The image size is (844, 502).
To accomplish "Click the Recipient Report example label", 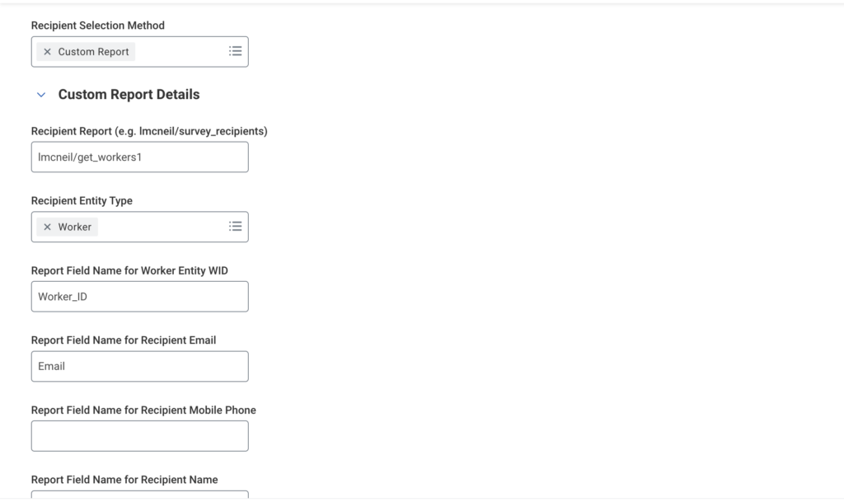I will [149, 131].
